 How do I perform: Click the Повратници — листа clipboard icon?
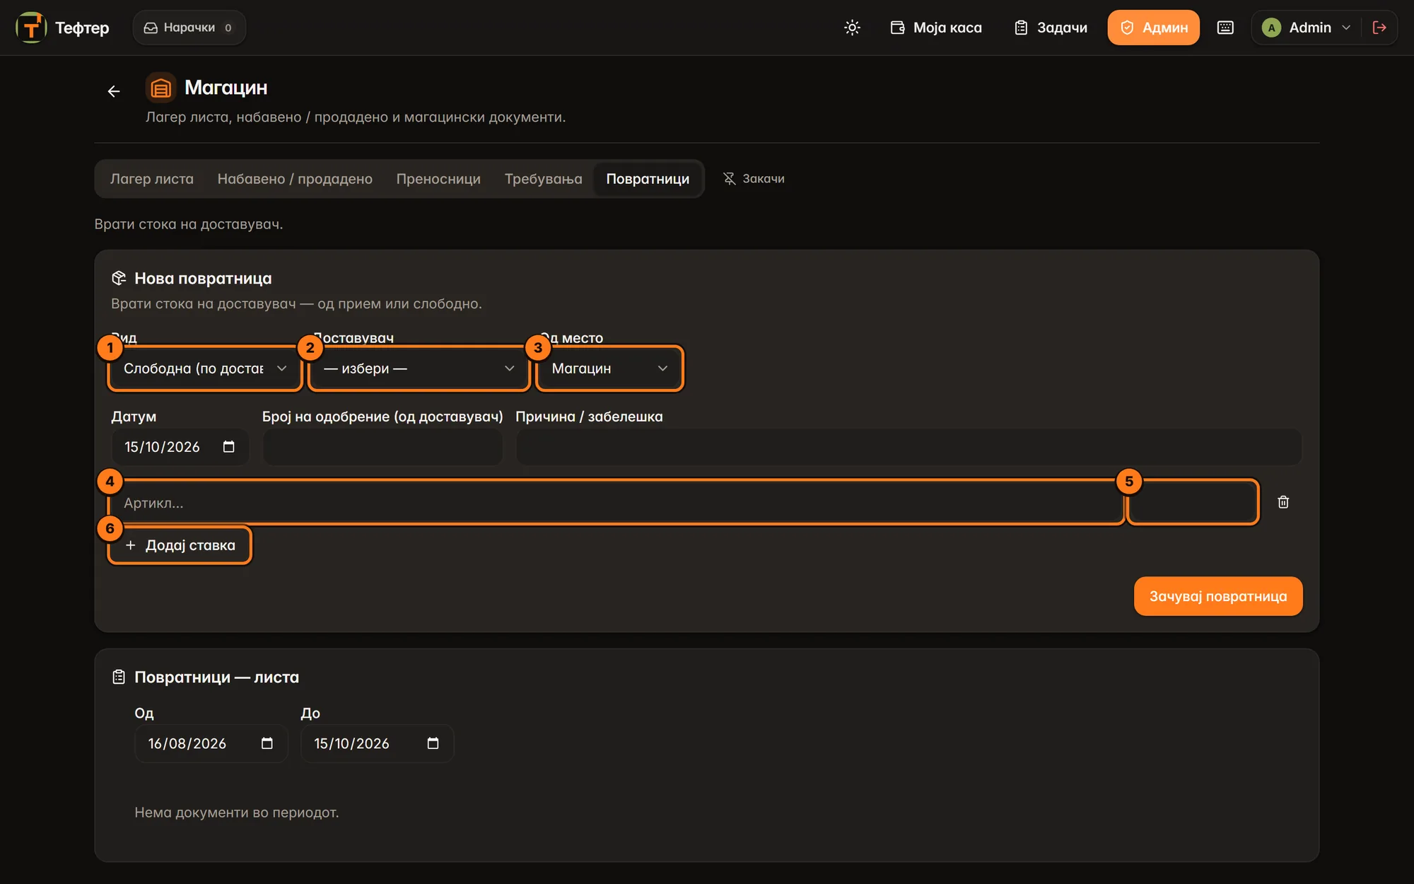click(119, 677)
